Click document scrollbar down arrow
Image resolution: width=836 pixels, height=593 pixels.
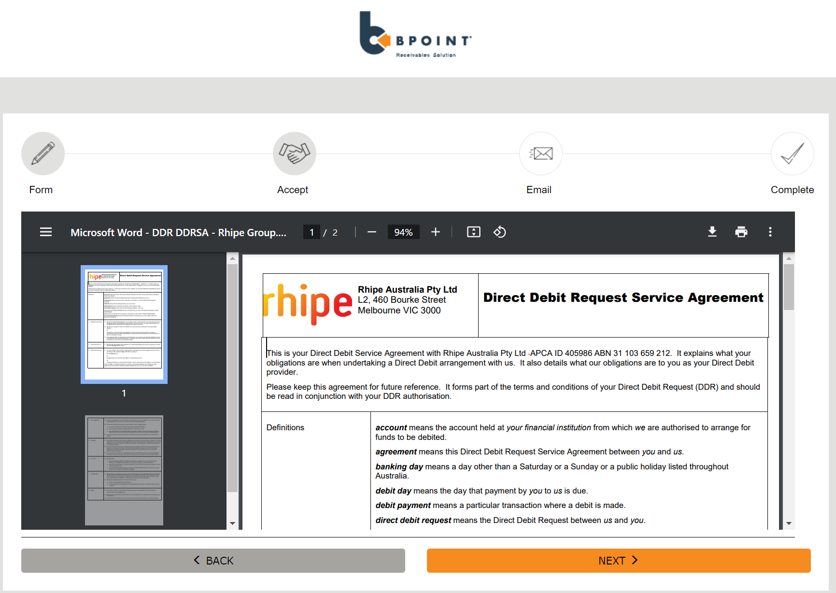pyautogui.click(x=789, y=523)
